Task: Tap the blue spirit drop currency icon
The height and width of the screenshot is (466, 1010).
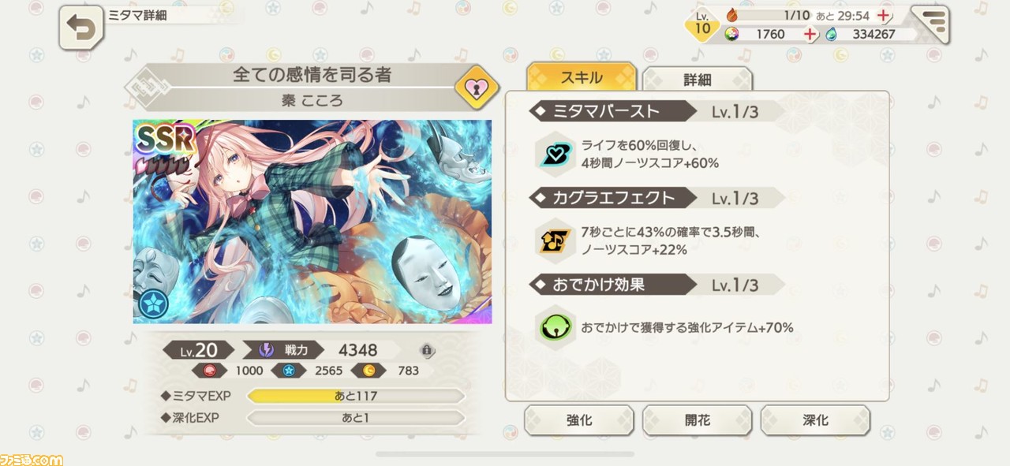Action: point(831,34)
